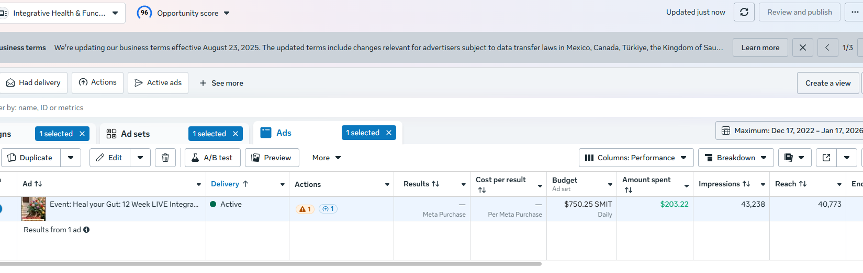
Task: Click the A/B test button
Action: tap(212, 158)
